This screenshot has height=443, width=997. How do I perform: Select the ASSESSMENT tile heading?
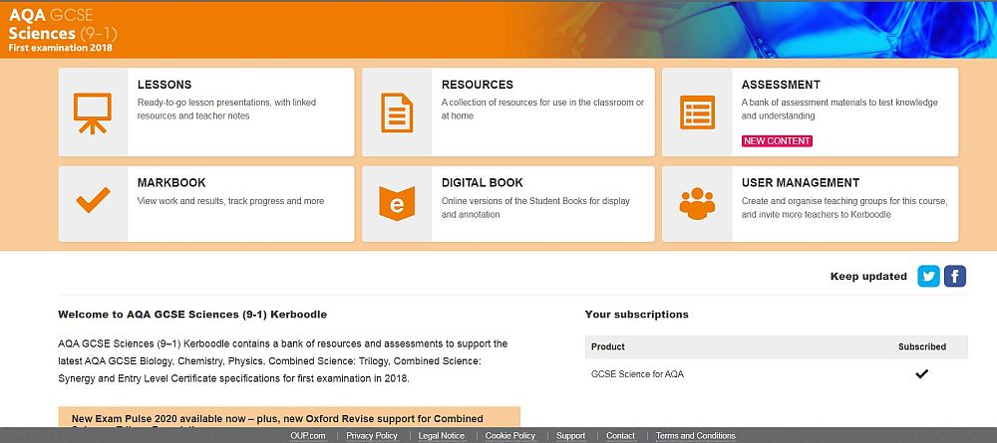point(781,85)
